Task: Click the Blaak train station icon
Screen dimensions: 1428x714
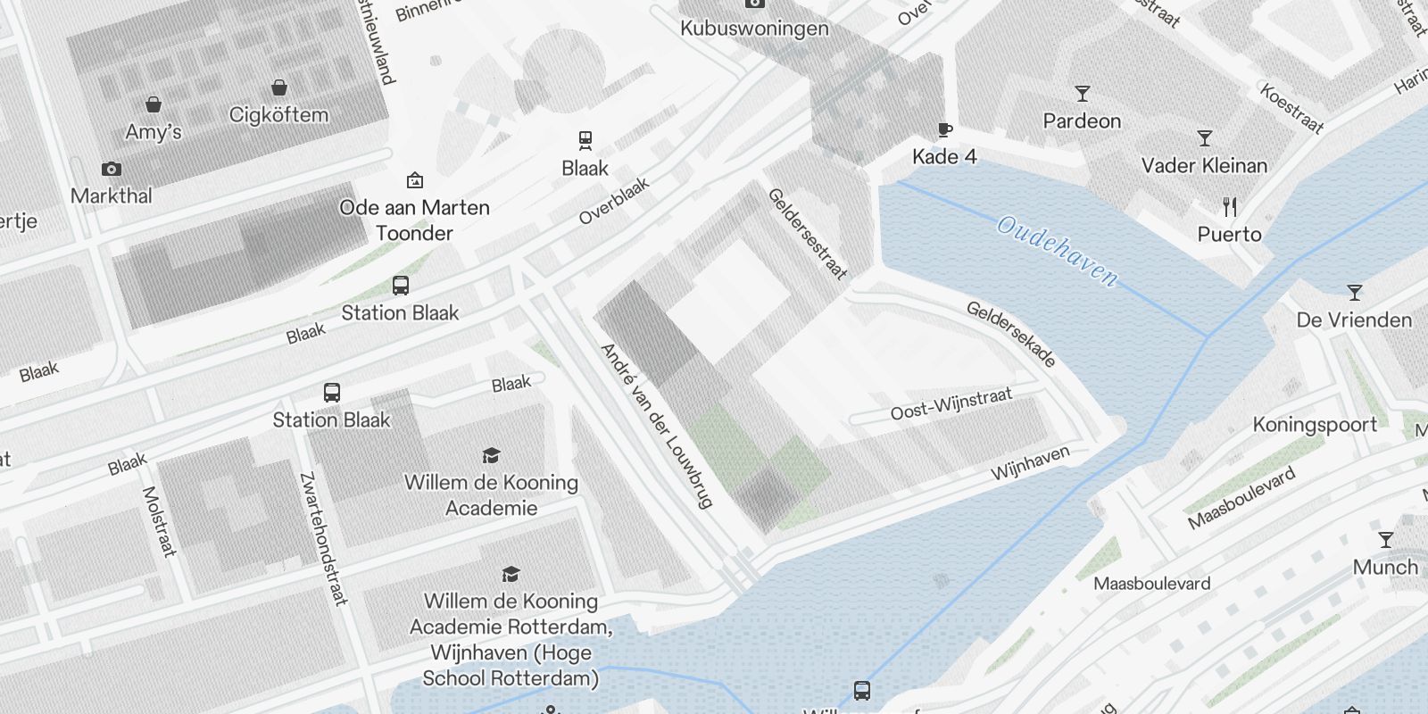Action: (585, 140)
